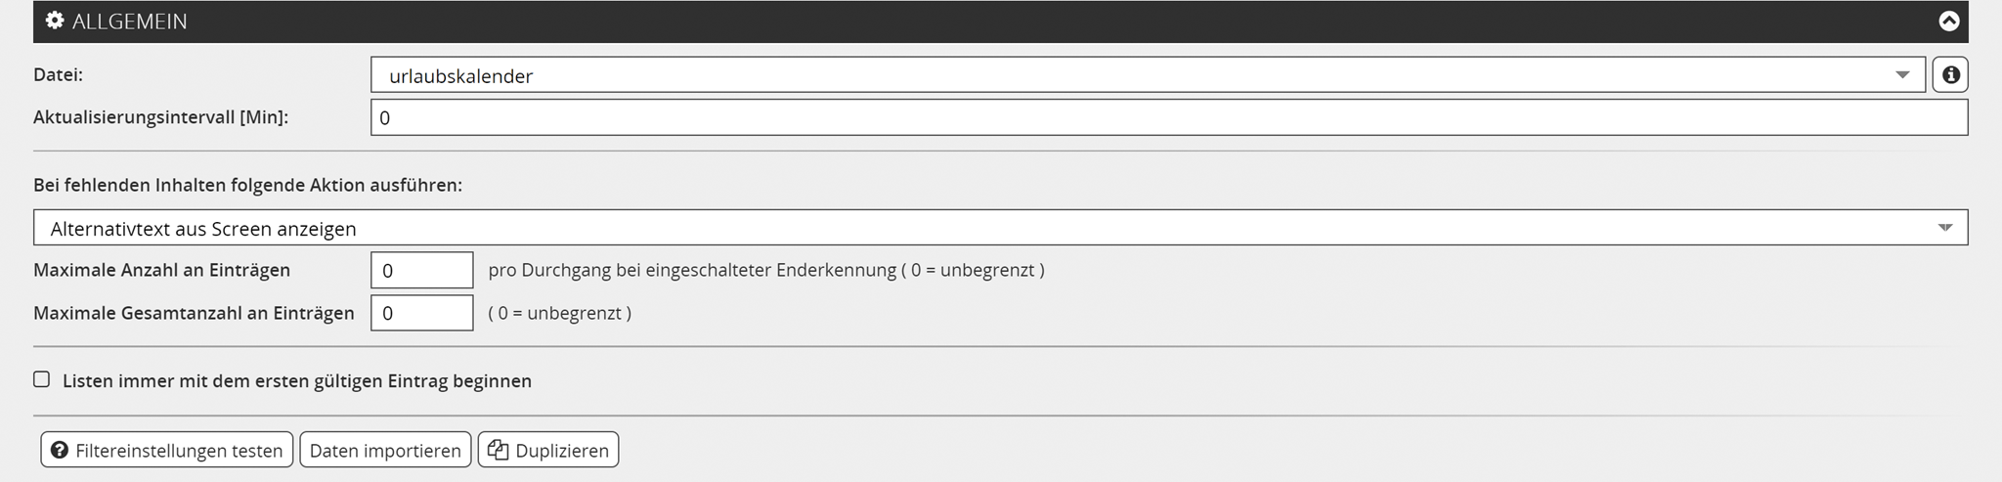Click the 'Bei fehlenden Inhalten folgende Aktion' text
This screenshot has height=482, width=2002.
point(247,185)
